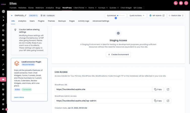
Task: Open the notifications bell
Action: pos(181,3)
